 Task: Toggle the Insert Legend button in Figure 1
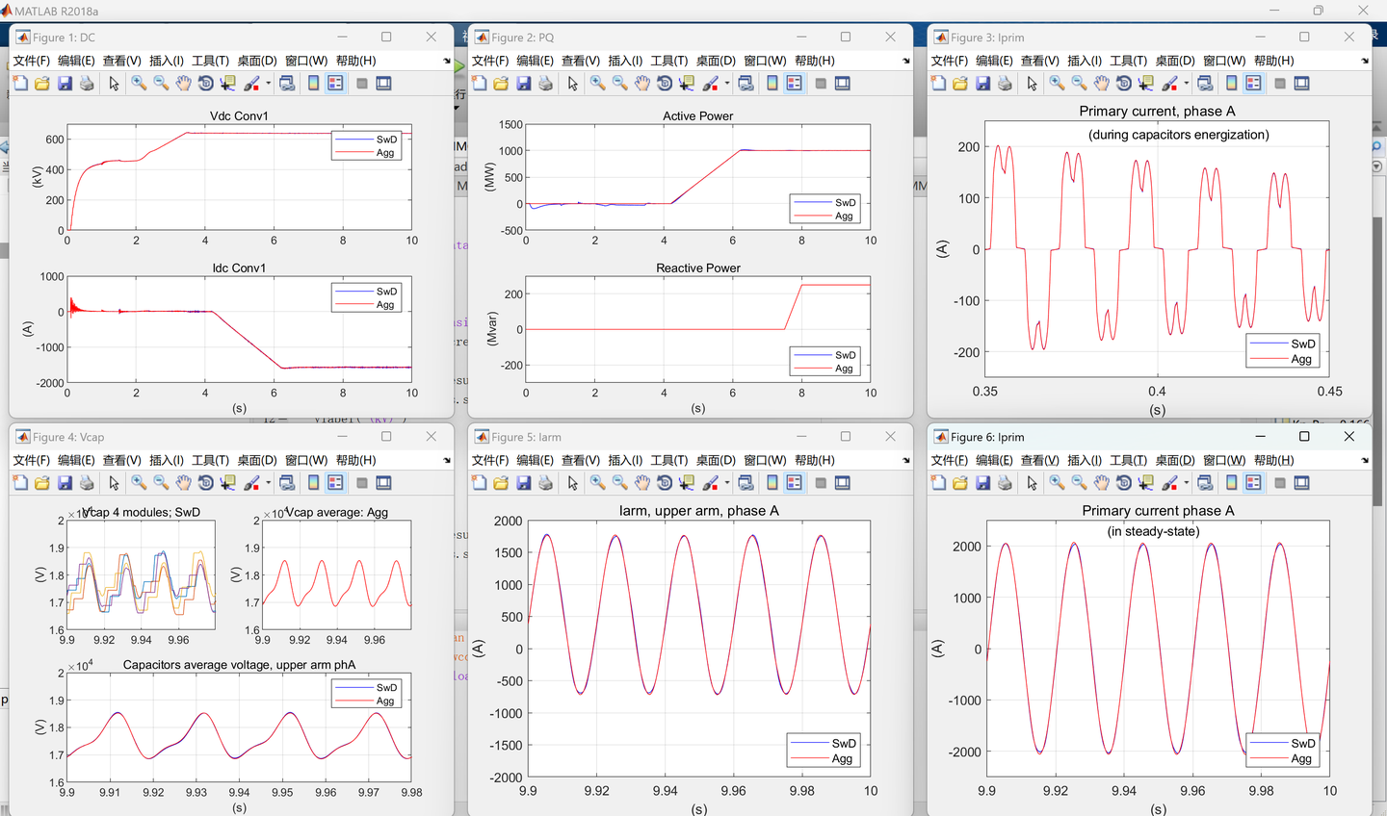coord(335,83)
